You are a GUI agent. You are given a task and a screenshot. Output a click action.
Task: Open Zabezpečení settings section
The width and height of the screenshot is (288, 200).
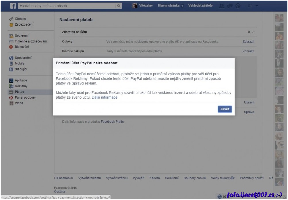pos(24,24)
